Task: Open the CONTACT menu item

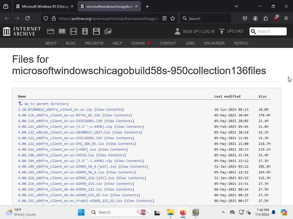Action: click(168, 43)
